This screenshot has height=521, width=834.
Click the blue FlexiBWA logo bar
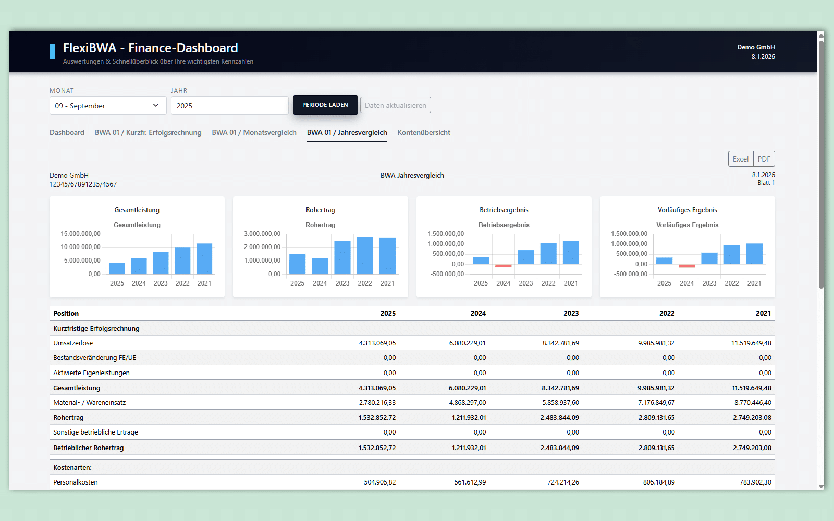(52, 52)
